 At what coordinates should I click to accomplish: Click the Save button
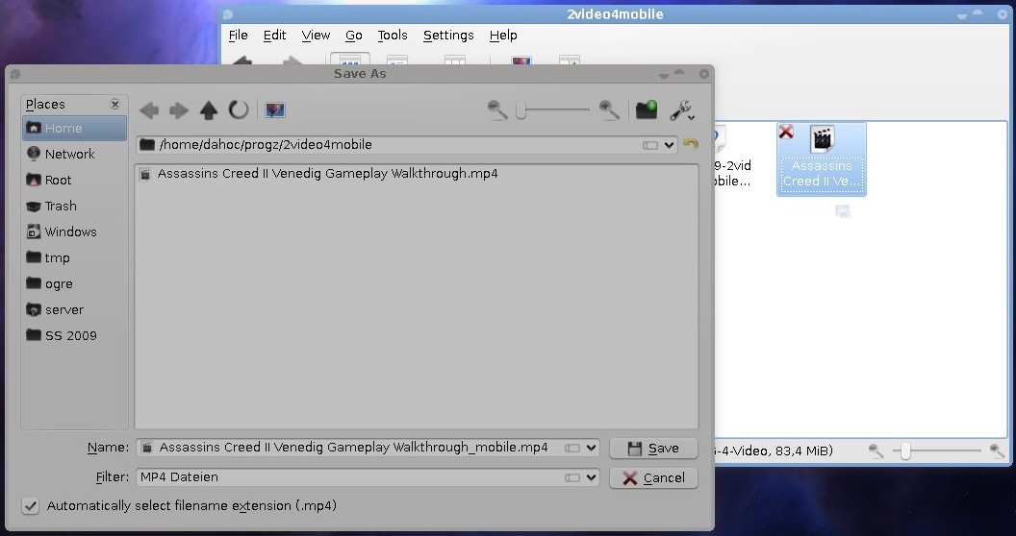pos(653,448)
